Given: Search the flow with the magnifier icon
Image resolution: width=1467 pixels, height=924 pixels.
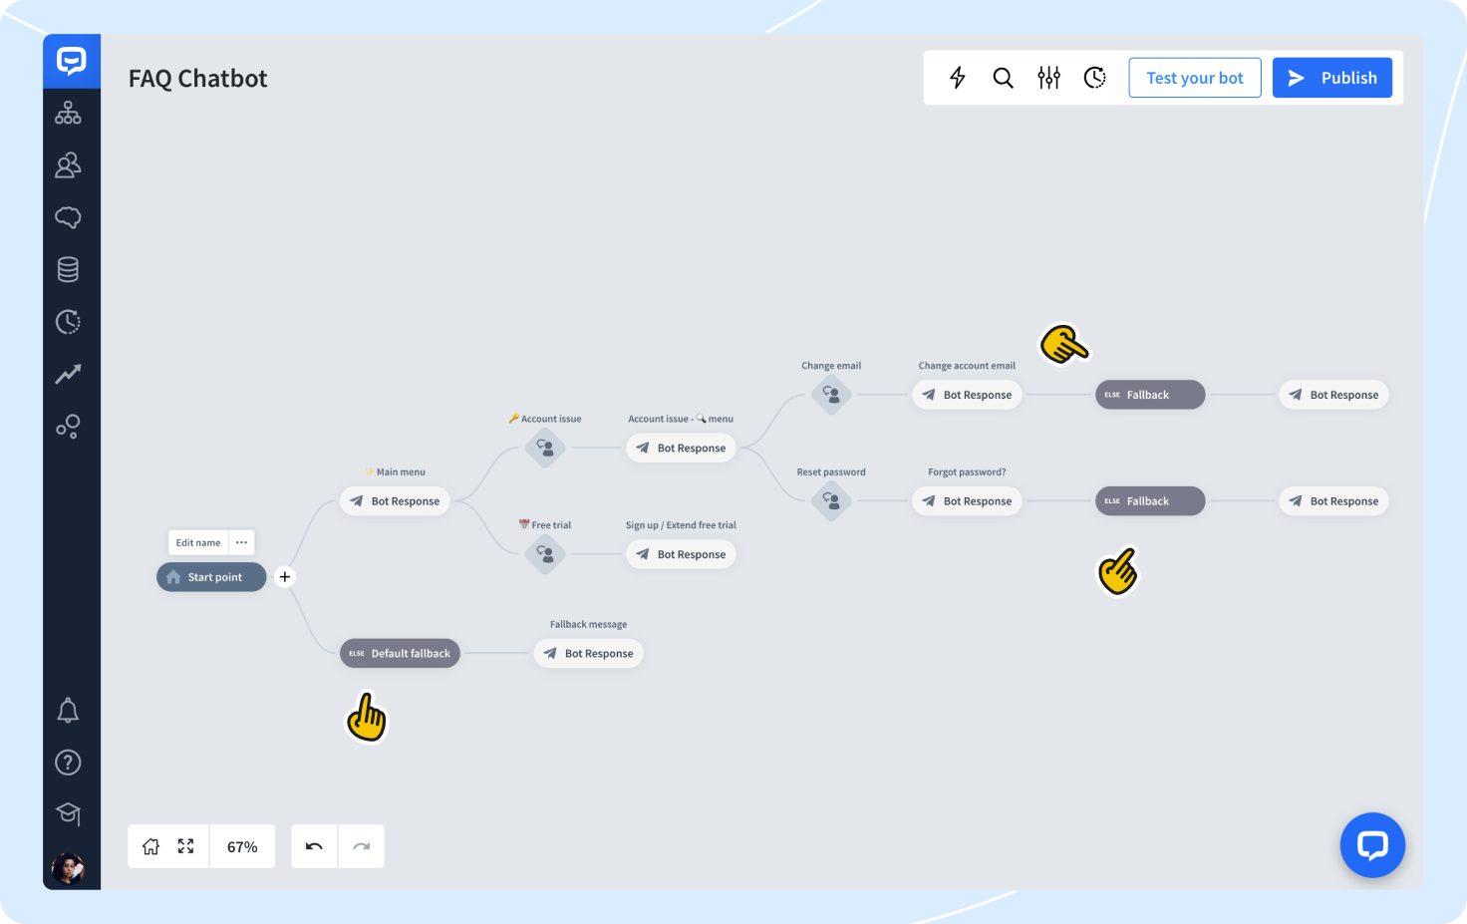Looking at the screenshot, I should click(1003, 77).
